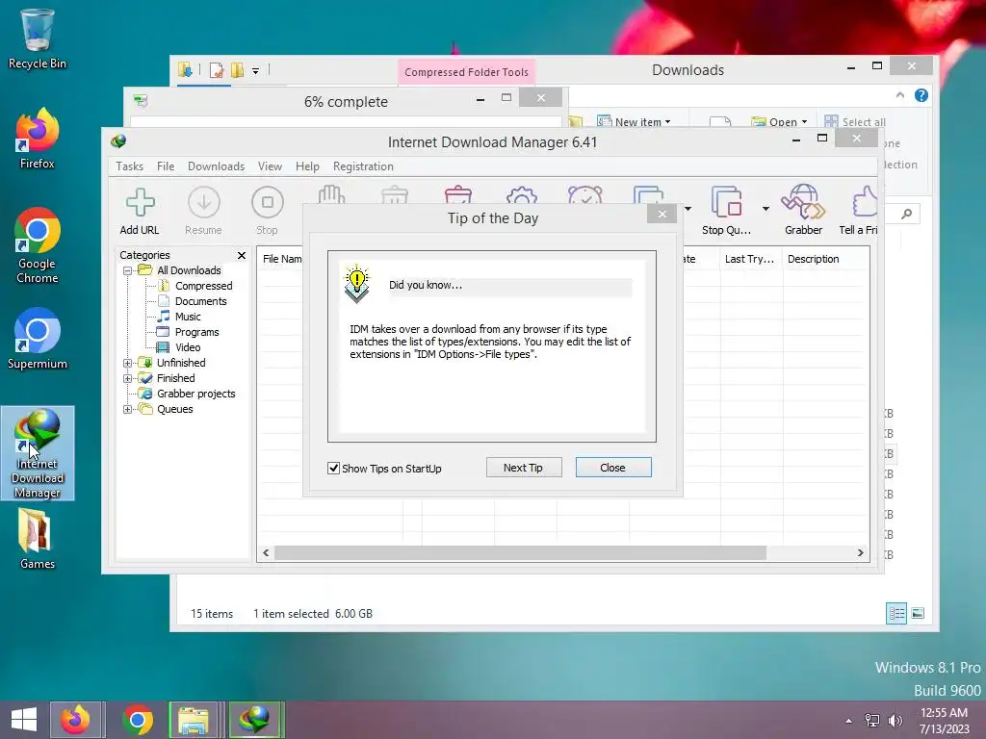Click the horizontal scrollbar thumb in IDM list
Image resolution: width=986 pixels, height=739 pixels.
(x=520, y=553)
